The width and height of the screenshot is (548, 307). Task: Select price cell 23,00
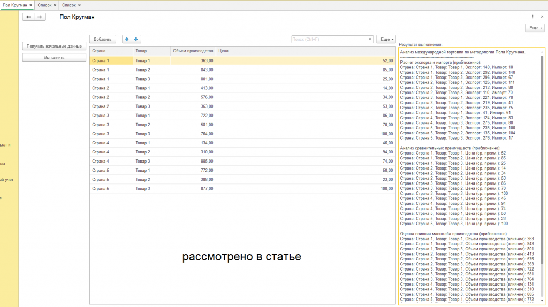pyautogui.click(x=306, y=179)
